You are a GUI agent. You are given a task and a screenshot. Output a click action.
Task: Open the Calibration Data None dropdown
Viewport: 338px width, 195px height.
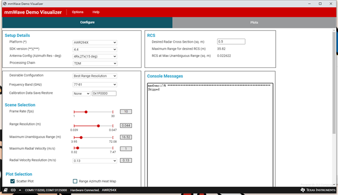tap(81, 93)
